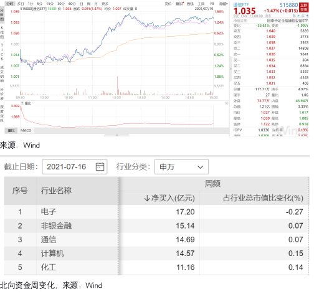Click the 占行业总市值比变化(%) column header
The width and height of the screenshot is (314, 294).
pyautogui.click(x=263, y=198)
